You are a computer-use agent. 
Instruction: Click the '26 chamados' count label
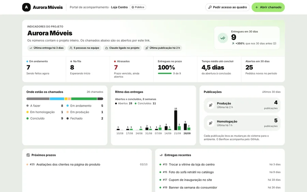pyautogui.click(x=95, y=92)
